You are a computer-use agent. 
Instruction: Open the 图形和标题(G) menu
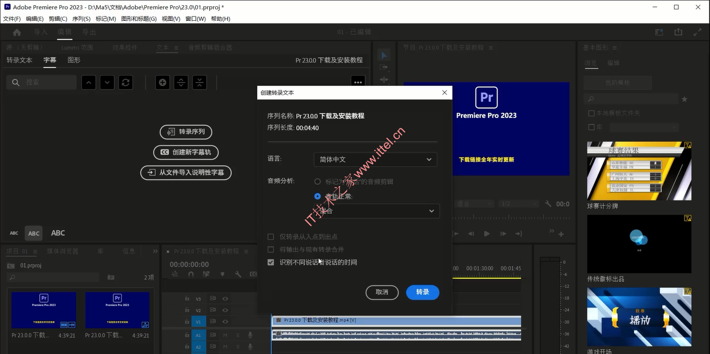click(x=139, y=19)
